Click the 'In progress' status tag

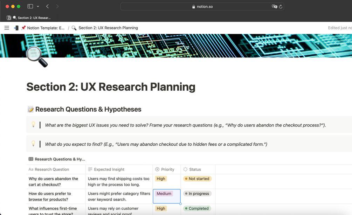197,193
